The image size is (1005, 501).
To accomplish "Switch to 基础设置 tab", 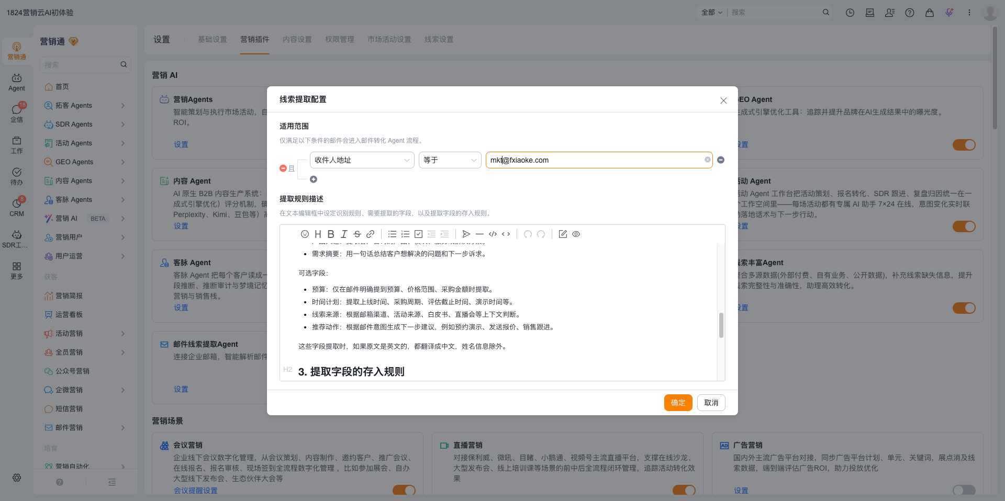I will click(x=213, y=39).
